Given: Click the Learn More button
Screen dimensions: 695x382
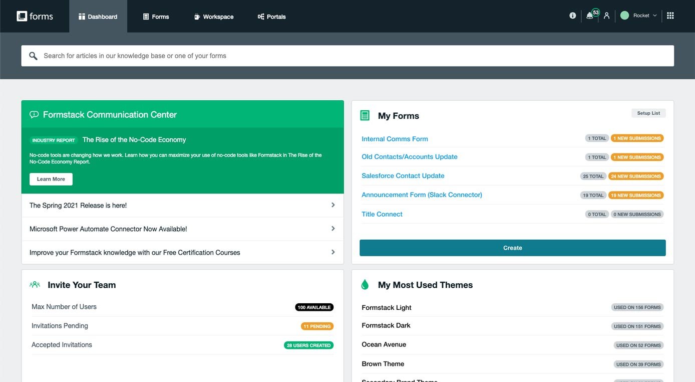Looking at the screenshot, I should [x=51, y=179].
